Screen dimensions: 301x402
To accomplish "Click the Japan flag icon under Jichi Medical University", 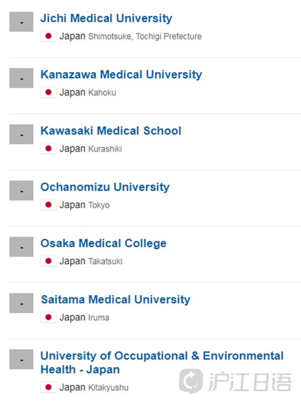I will pos(49,36).
